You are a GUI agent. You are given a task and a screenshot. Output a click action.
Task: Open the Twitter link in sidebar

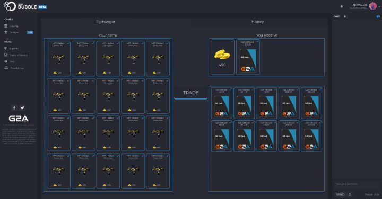pos(22,107)
